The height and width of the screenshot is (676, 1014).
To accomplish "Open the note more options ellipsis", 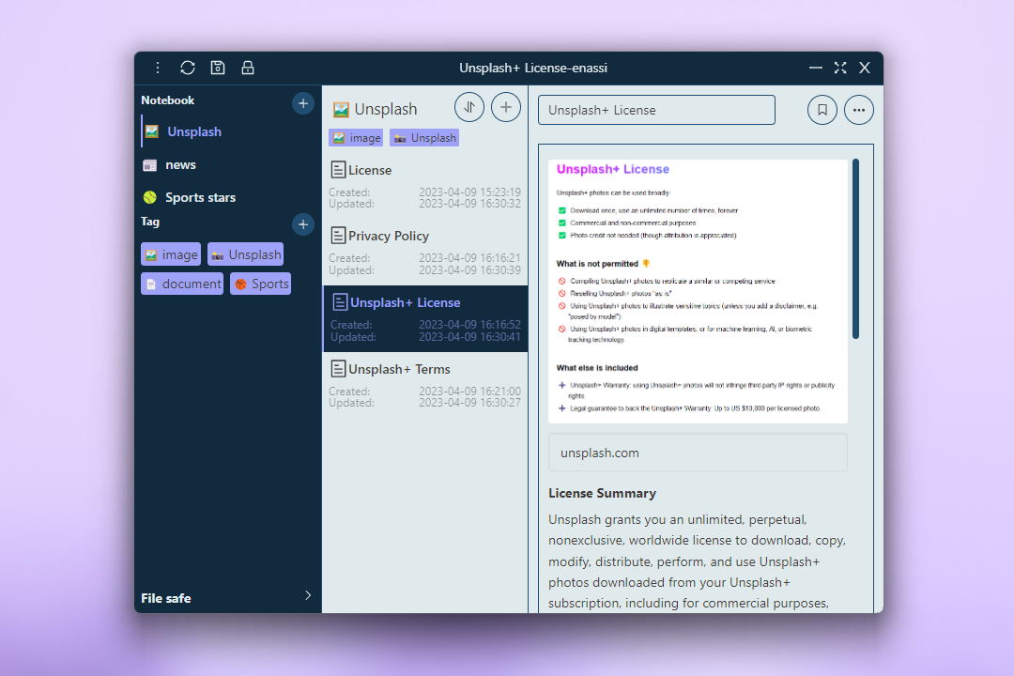I will coord(859,110).
